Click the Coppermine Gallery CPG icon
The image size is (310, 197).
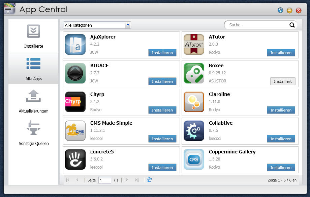[194, 159]
